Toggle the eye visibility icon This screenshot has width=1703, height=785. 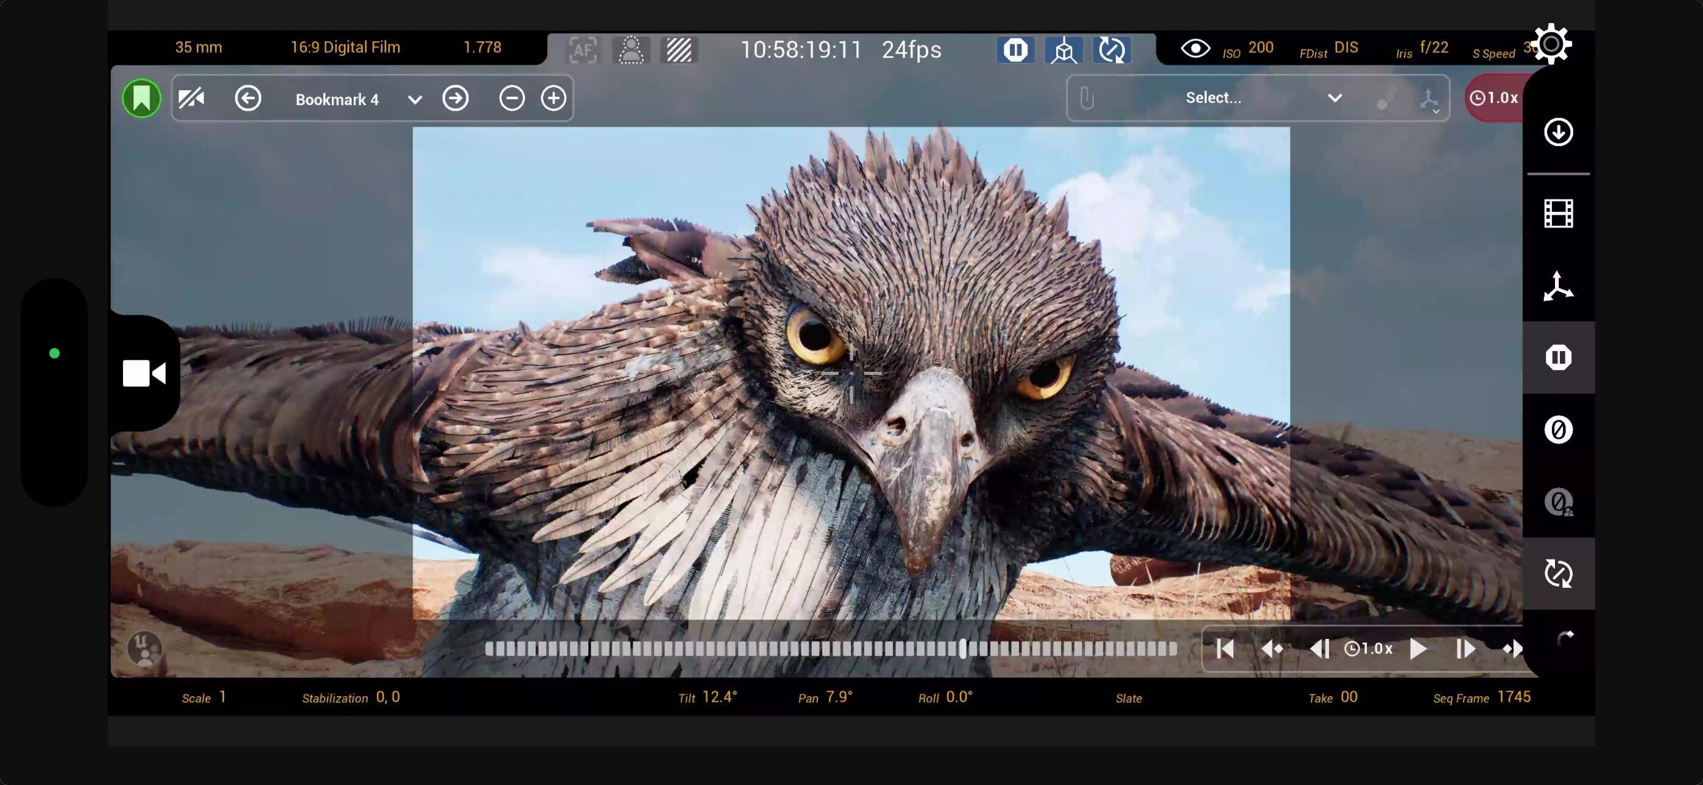pos(1195,48)
